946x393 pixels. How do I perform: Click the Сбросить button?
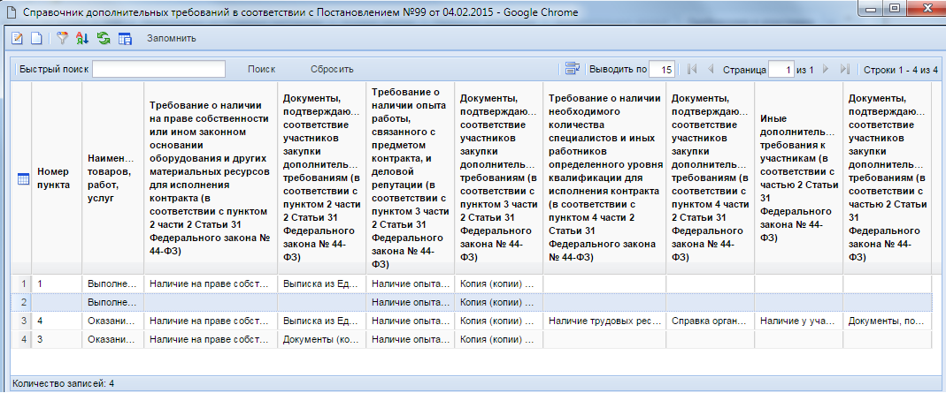coord(332,69)
